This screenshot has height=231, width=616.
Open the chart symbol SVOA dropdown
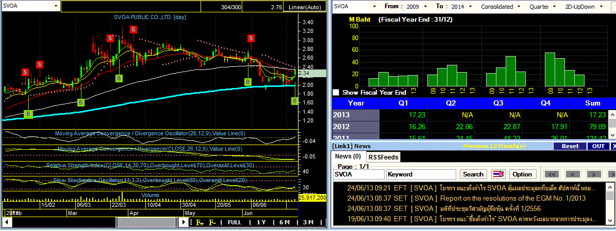pyautogui.click(x=56, y=6)
